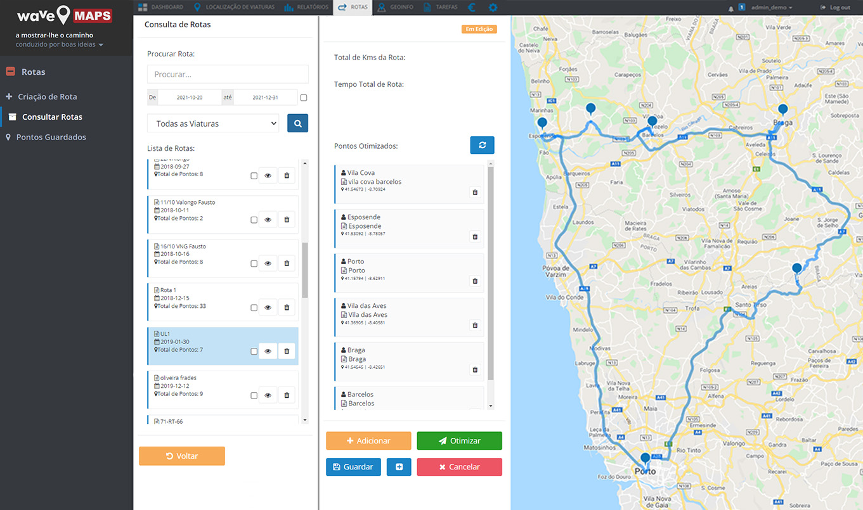Open Pontos Guardados in the sidebar
This screenshot has height=510, width=863.
[51, 137]
